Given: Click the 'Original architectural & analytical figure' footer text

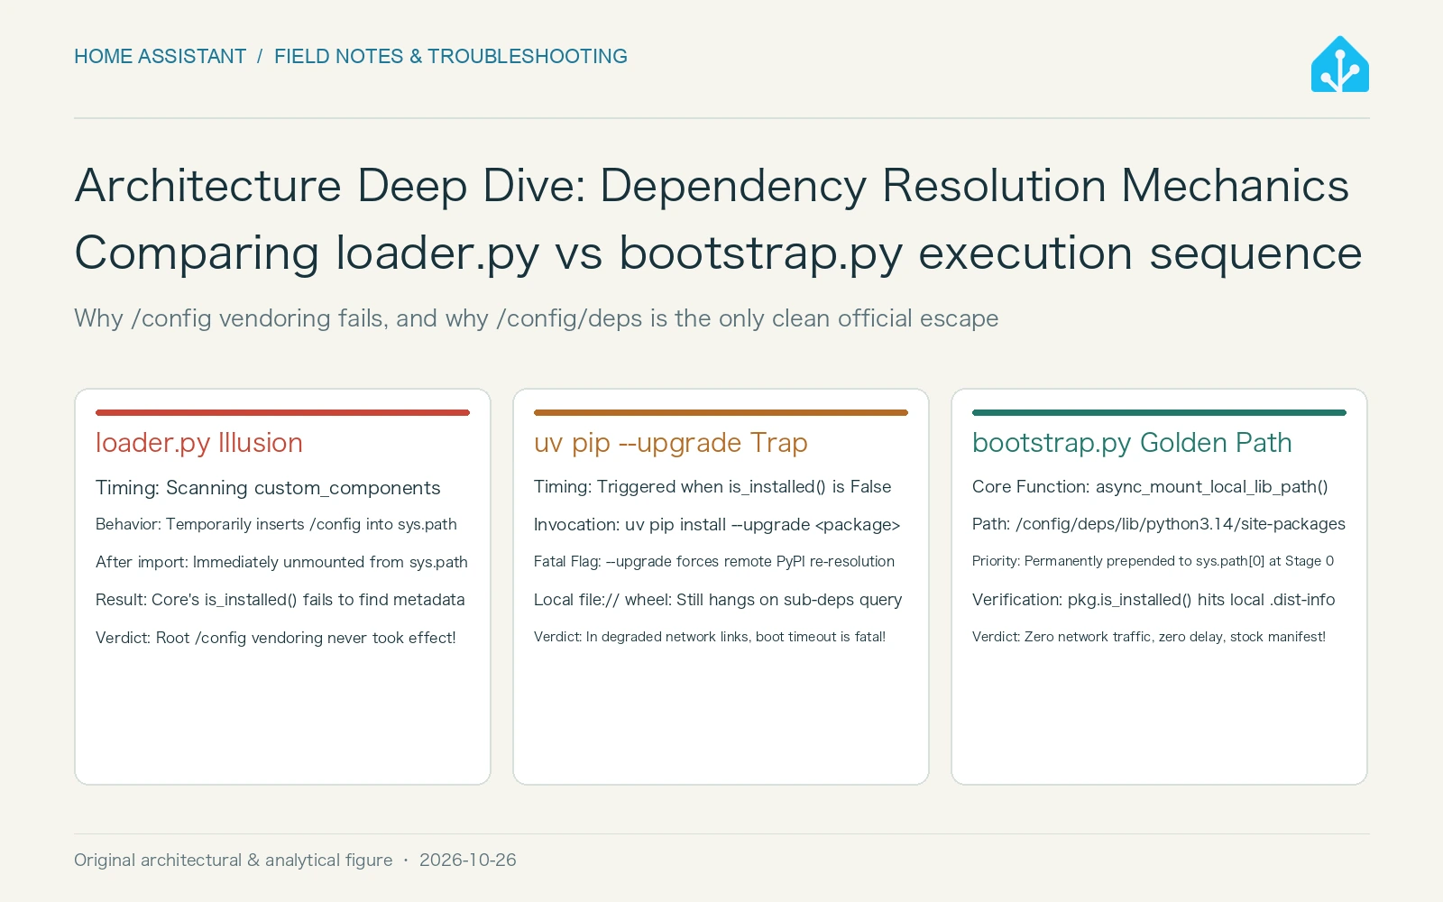Looking at the screenshot, I should click(234, 861).
